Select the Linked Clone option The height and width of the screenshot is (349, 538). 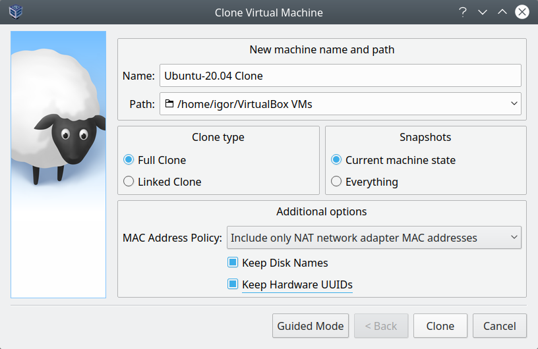(x=129, y=182)
